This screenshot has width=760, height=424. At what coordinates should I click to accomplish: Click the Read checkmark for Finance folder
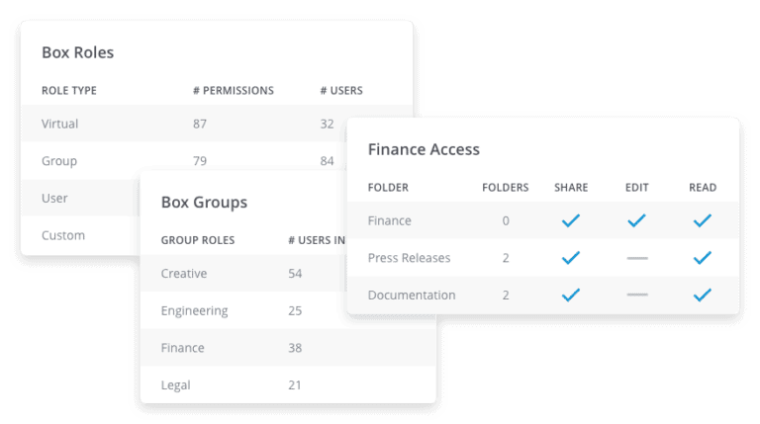(x=702, y=220)
